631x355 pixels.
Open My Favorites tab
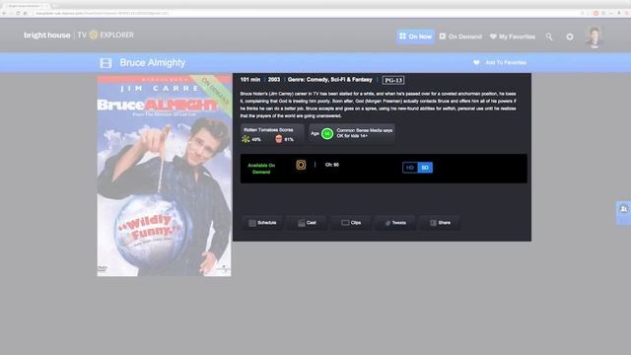coord(513,36)
